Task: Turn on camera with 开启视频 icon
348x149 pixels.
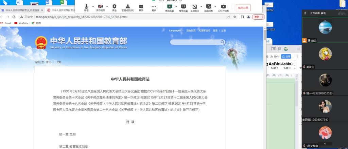Action: point(101,8)
